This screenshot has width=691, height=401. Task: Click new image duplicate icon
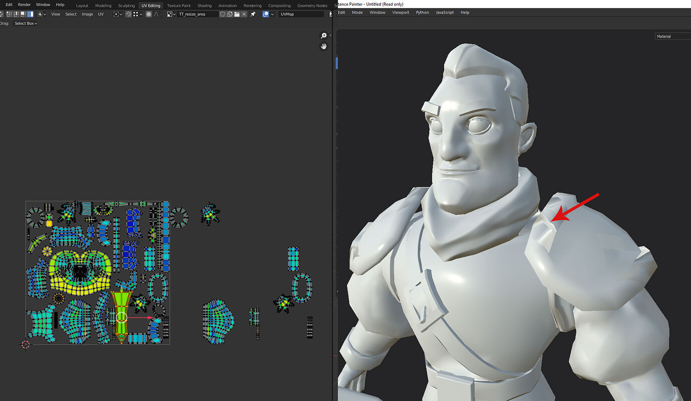click(230, 14)
